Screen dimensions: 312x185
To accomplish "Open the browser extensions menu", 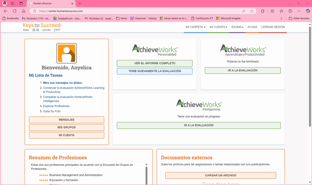I will click(x=263, y=11).
